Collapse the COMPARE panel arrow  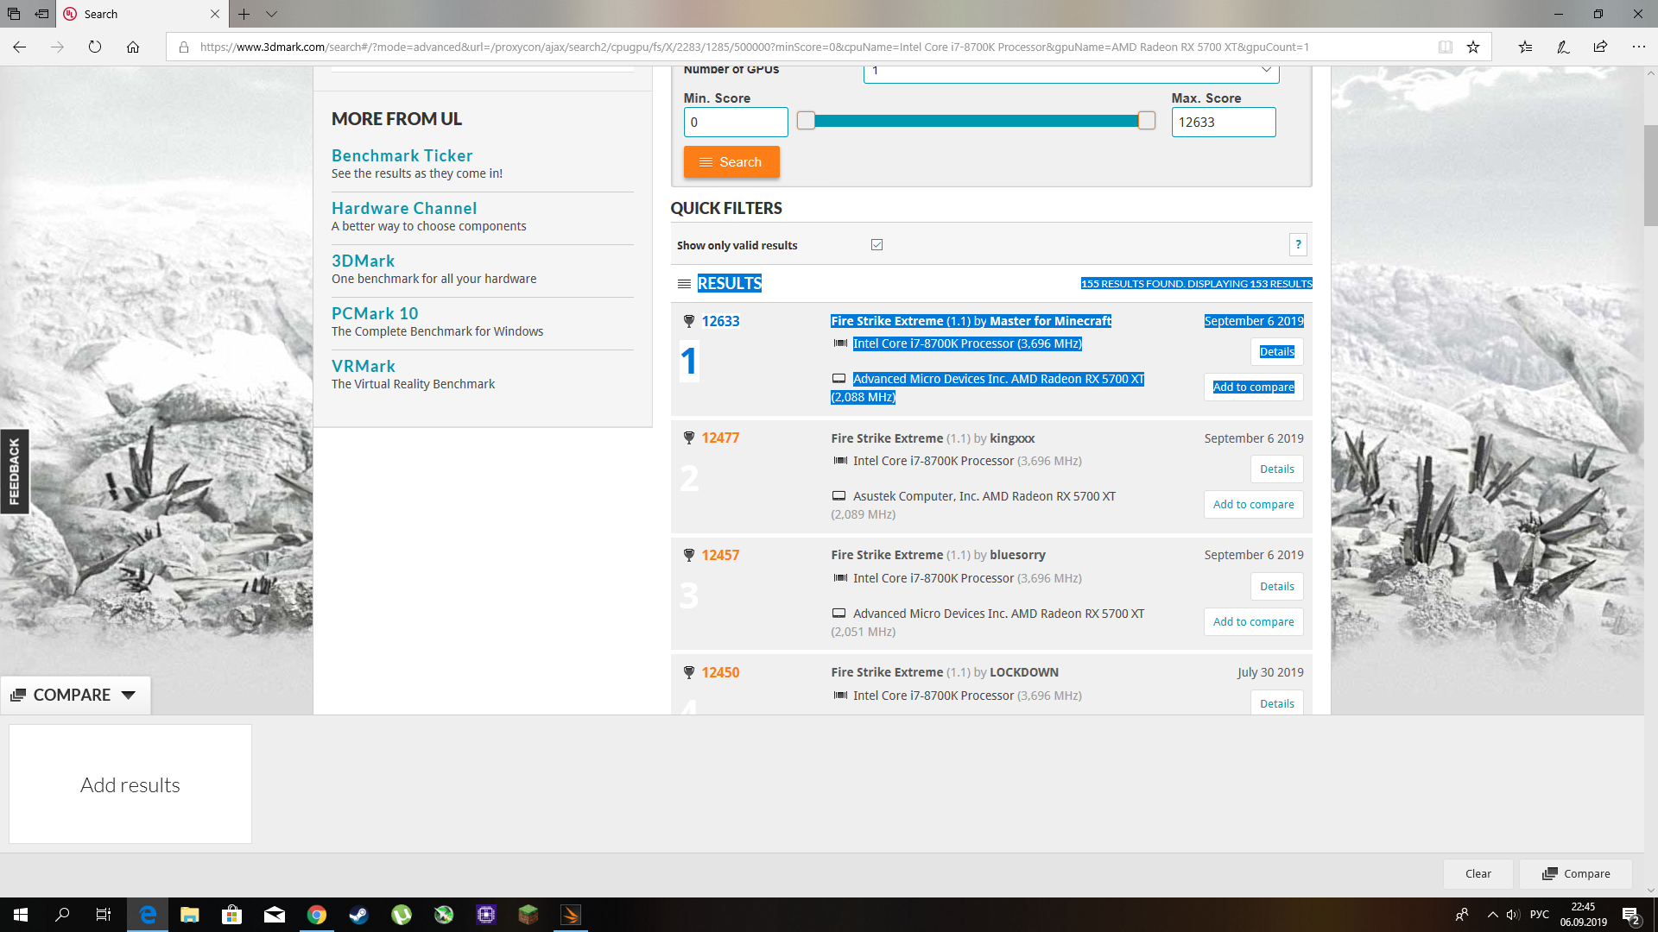coord(129,696)
